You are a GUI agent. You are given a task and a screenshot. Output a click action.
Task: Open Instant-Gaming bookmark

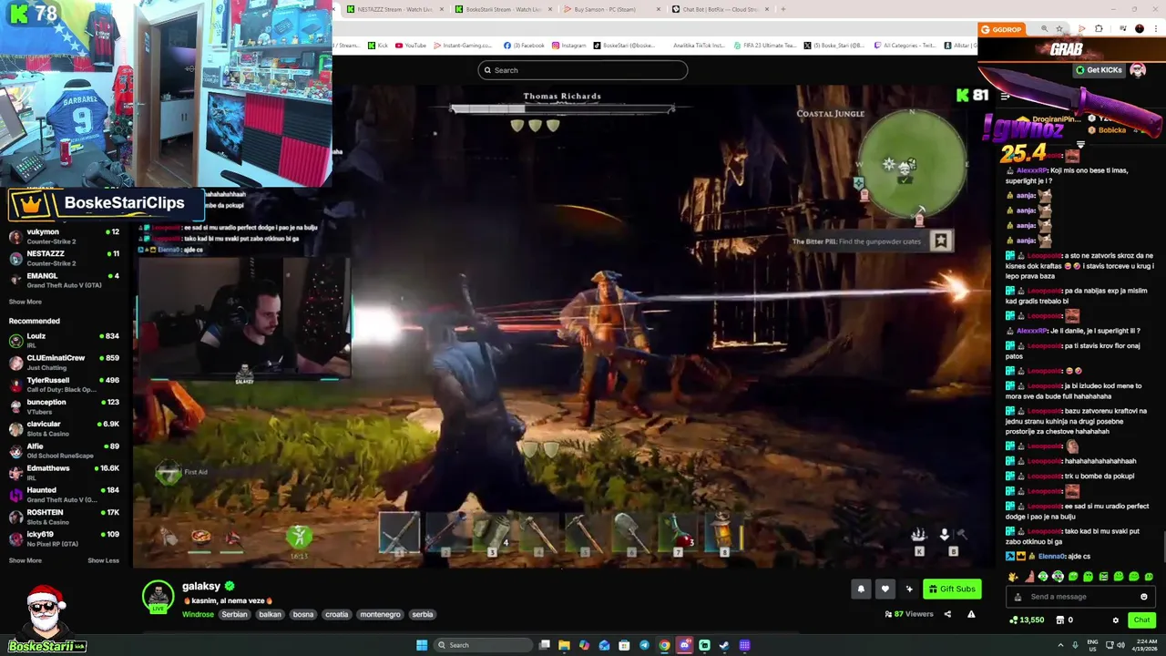pyautogui.click(x=462, y=45)
